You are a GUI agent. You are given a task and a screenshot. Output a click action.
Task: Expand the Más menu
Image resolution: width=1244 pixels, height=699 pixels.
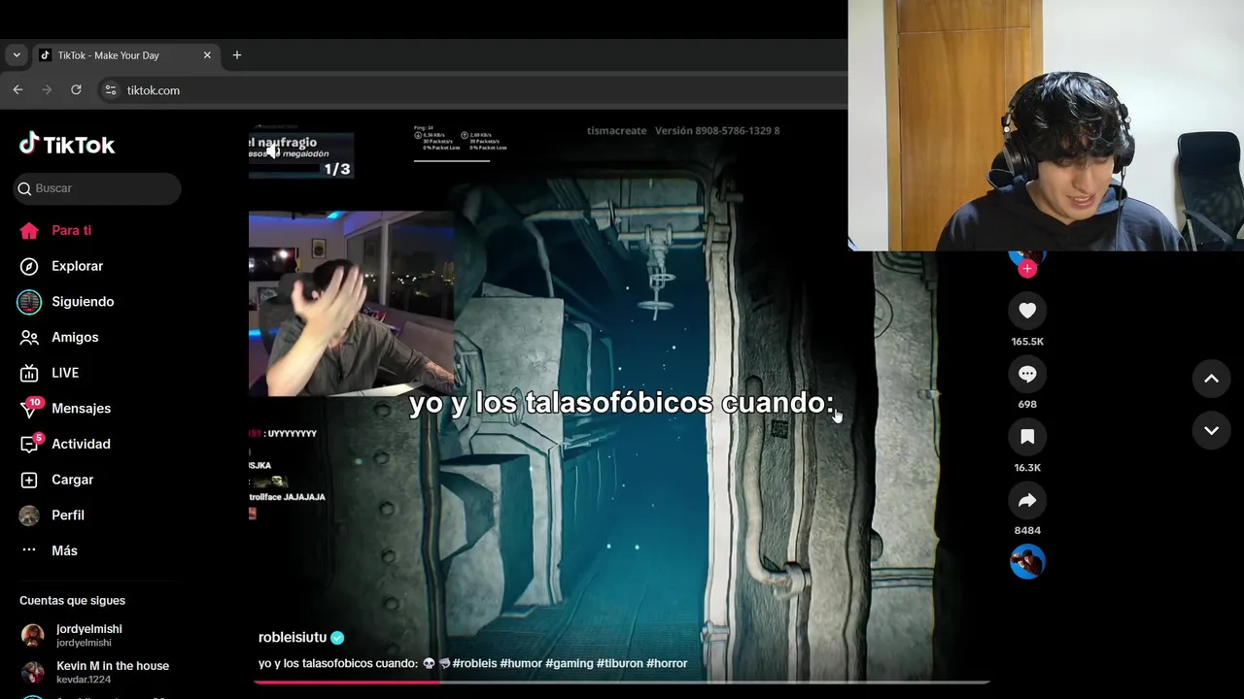click(x=64, y=550)
